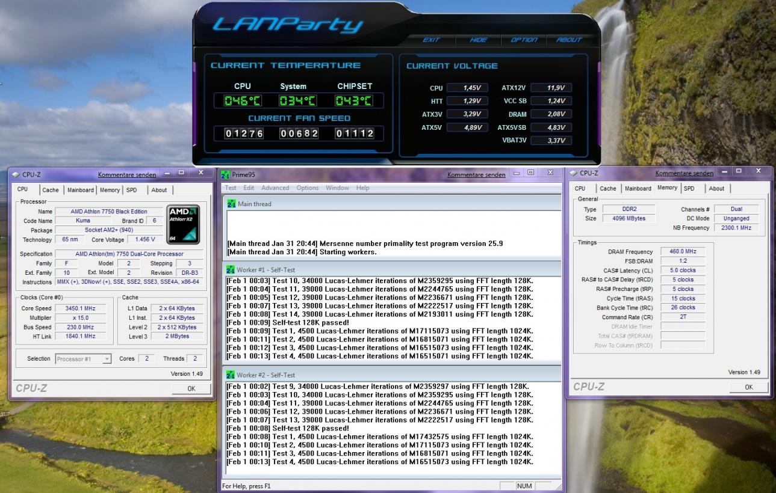
Task: Click OK in the right CPU-Z Memory window
Action: (749, 387)
